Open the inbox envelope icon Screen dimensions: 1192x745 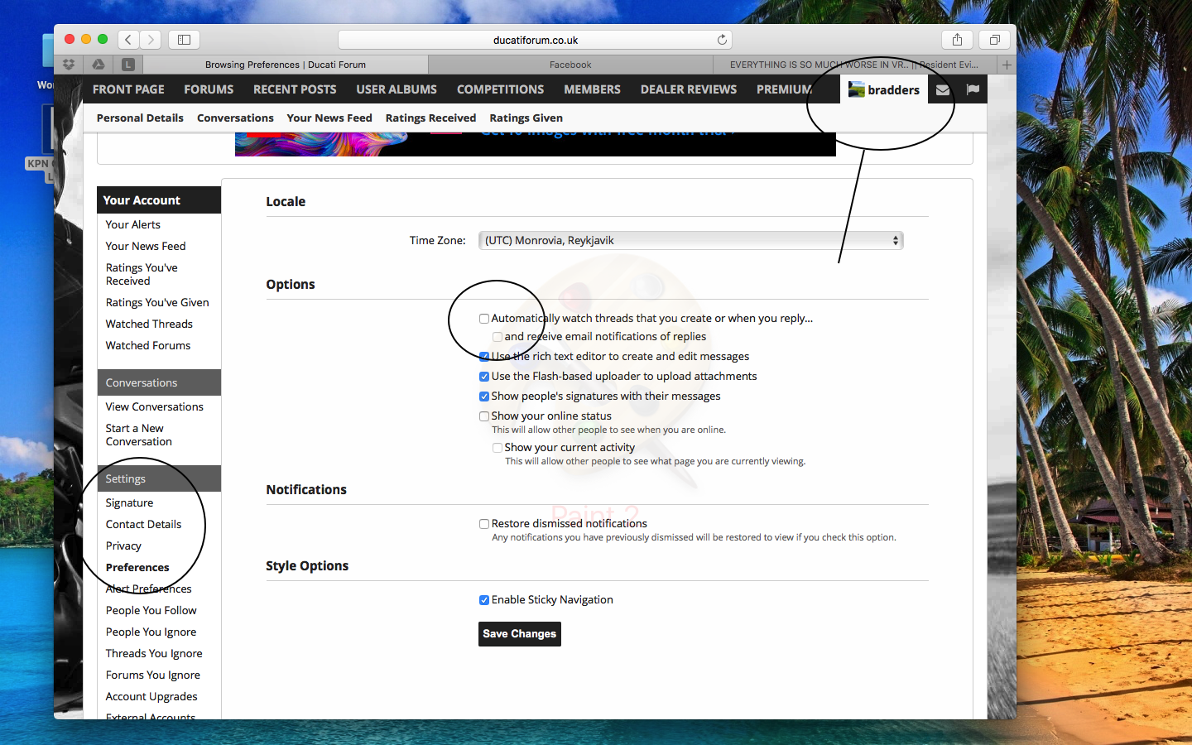[x=943, y=90]
